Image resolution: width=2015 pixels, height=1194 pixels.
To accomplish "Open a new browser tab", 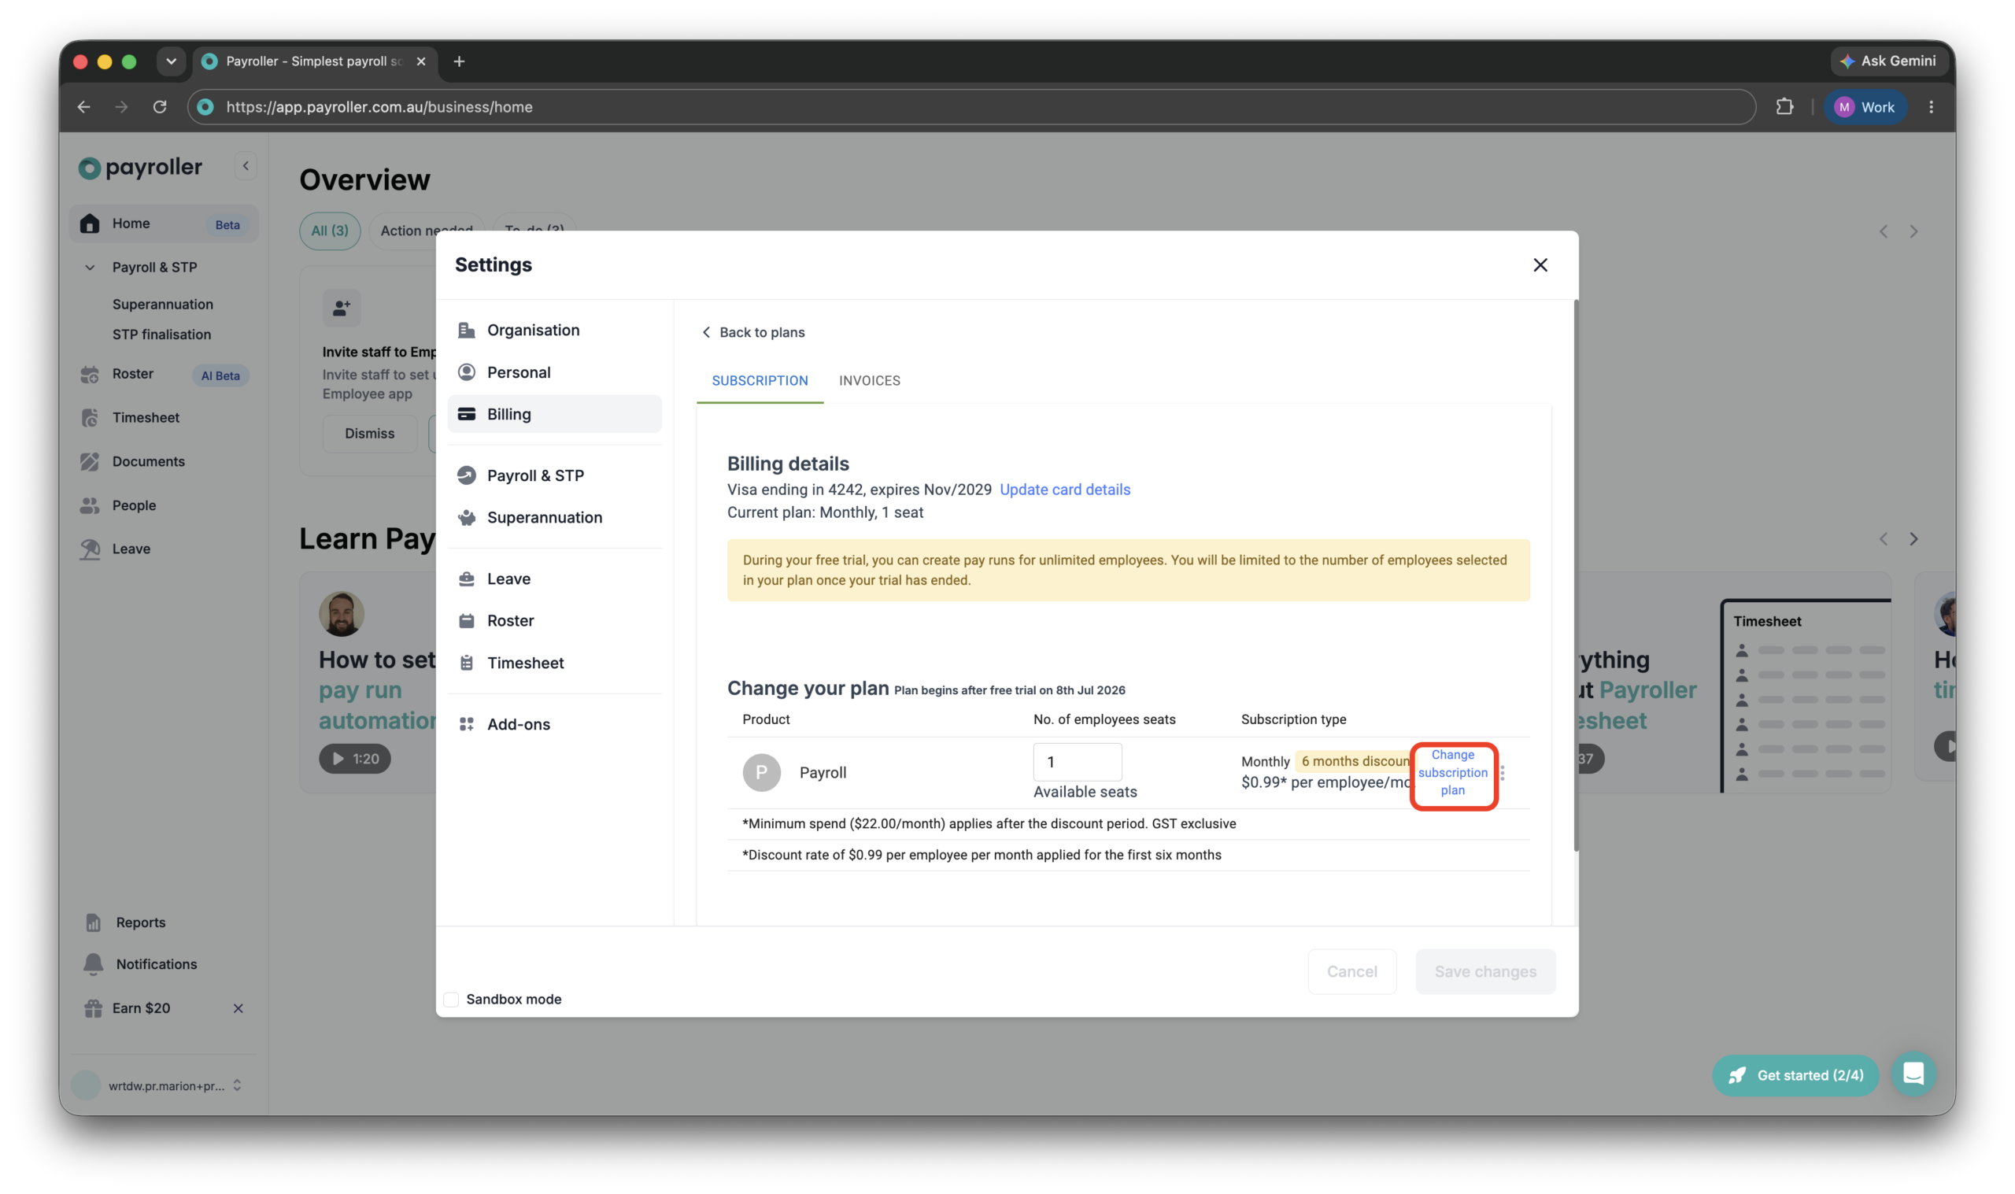I will click(460, 61).
